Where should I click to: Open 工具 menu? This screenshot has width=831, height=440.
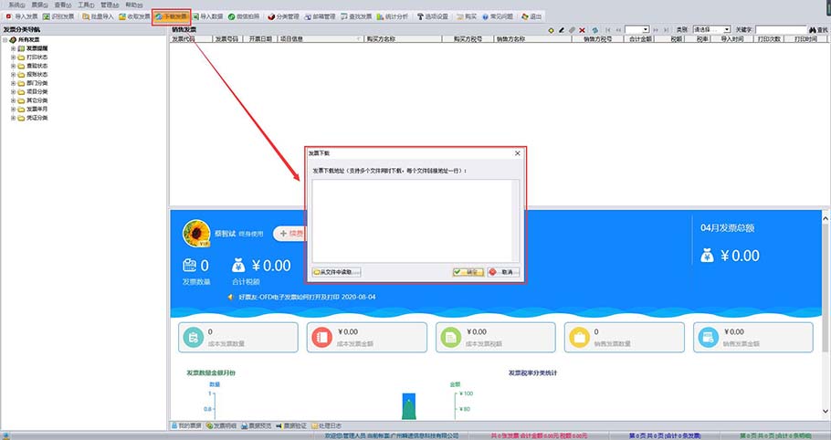pyautogui.click(x=87, y=5)
